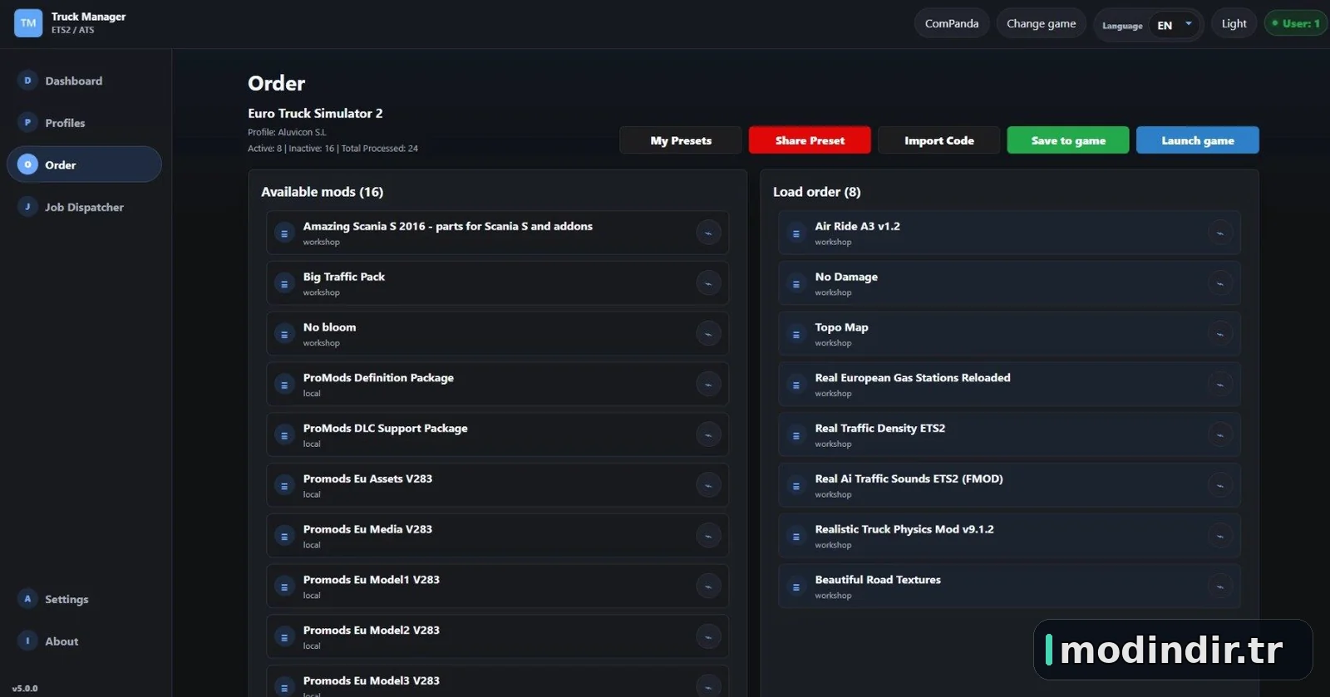Click the round button on Real Traffic Density ETS2

point(1220,435)
